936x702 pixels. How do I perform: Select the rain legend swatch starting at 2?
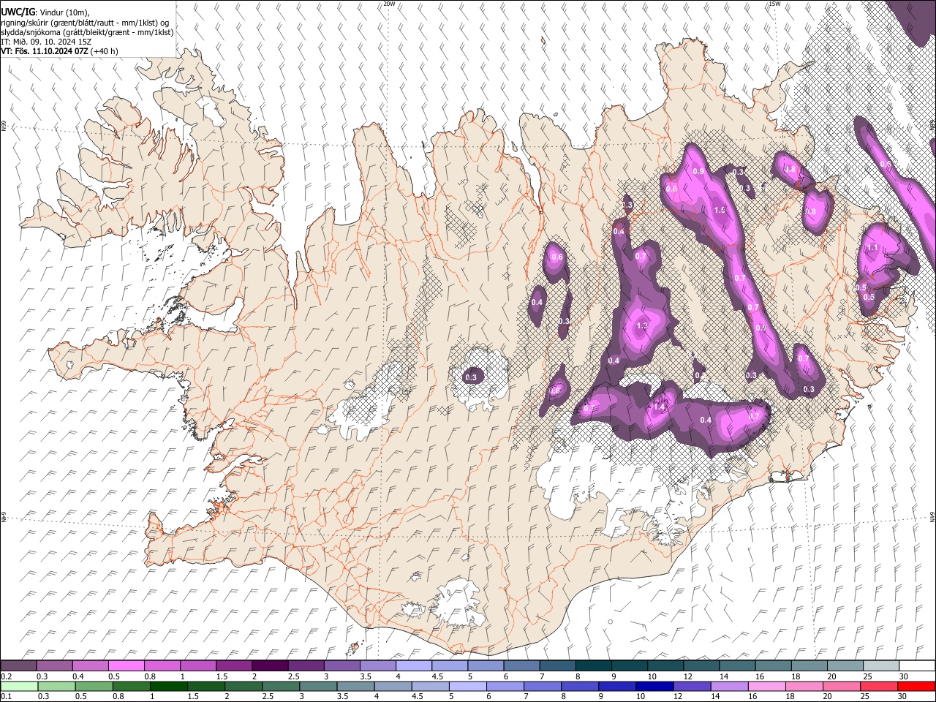click(x=243, y=687)
